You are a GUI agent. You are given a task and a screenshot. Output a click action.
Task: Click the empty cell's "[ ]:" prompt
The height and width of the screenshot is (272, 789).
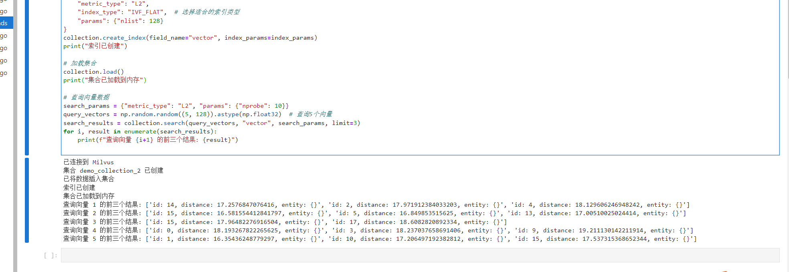click(x=51, y=255)
